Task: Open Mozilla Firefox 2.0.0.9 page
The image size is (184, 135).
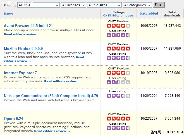Action: (23, 49)
